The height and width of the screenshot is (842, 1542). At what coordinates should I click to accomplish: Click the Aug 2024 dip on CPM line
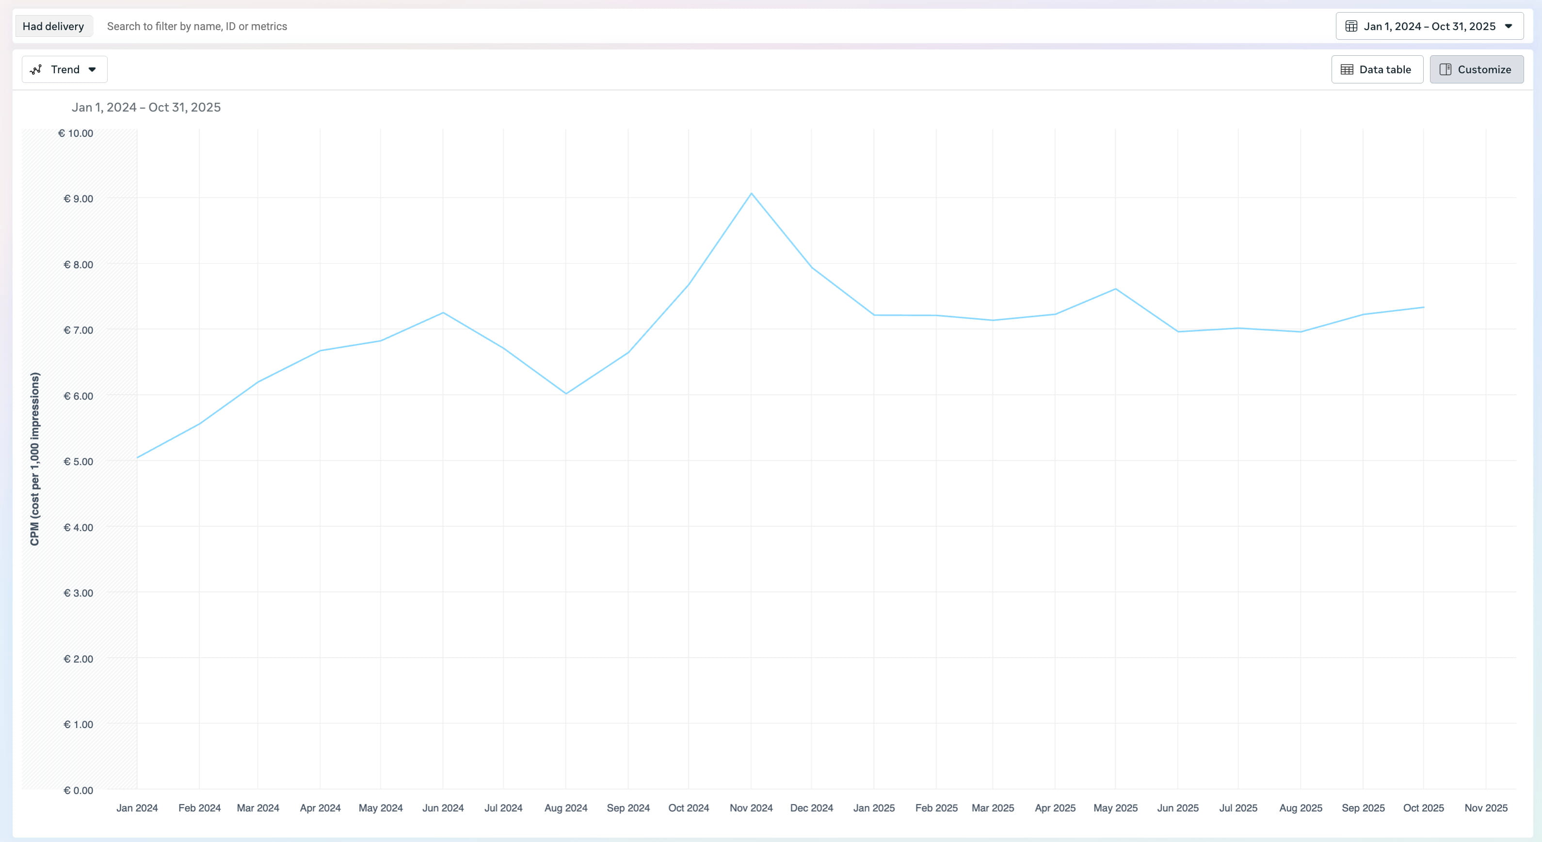point(566,393)
